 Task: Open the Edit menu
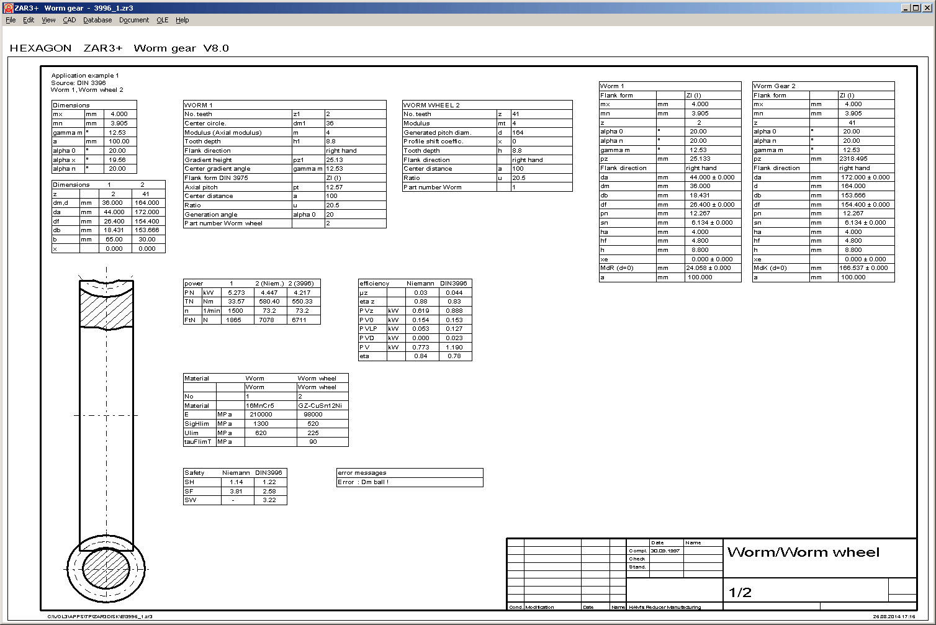29,20
